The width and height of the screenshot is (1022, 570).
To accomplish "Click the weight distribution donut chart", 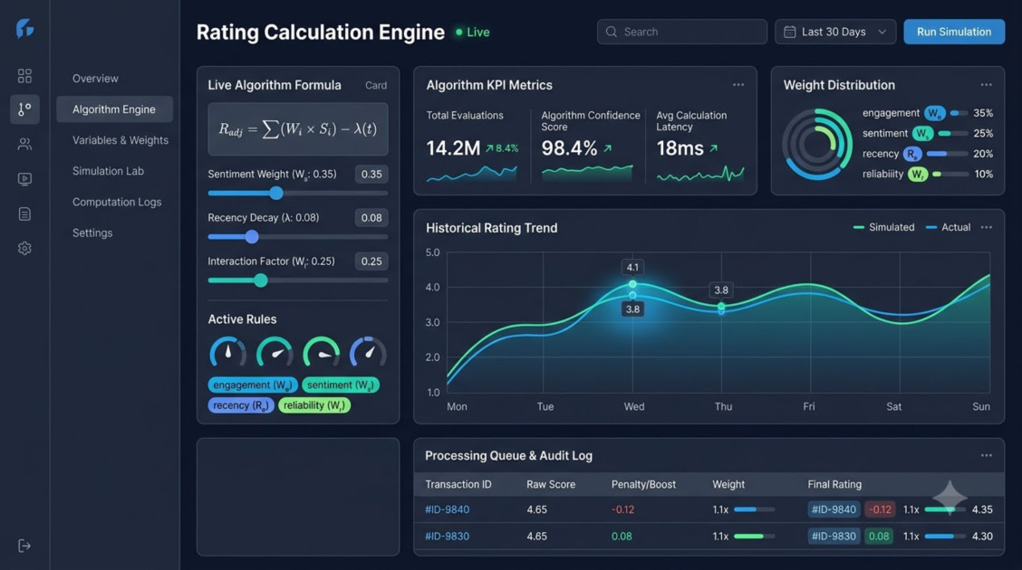I will pos(816,144).
